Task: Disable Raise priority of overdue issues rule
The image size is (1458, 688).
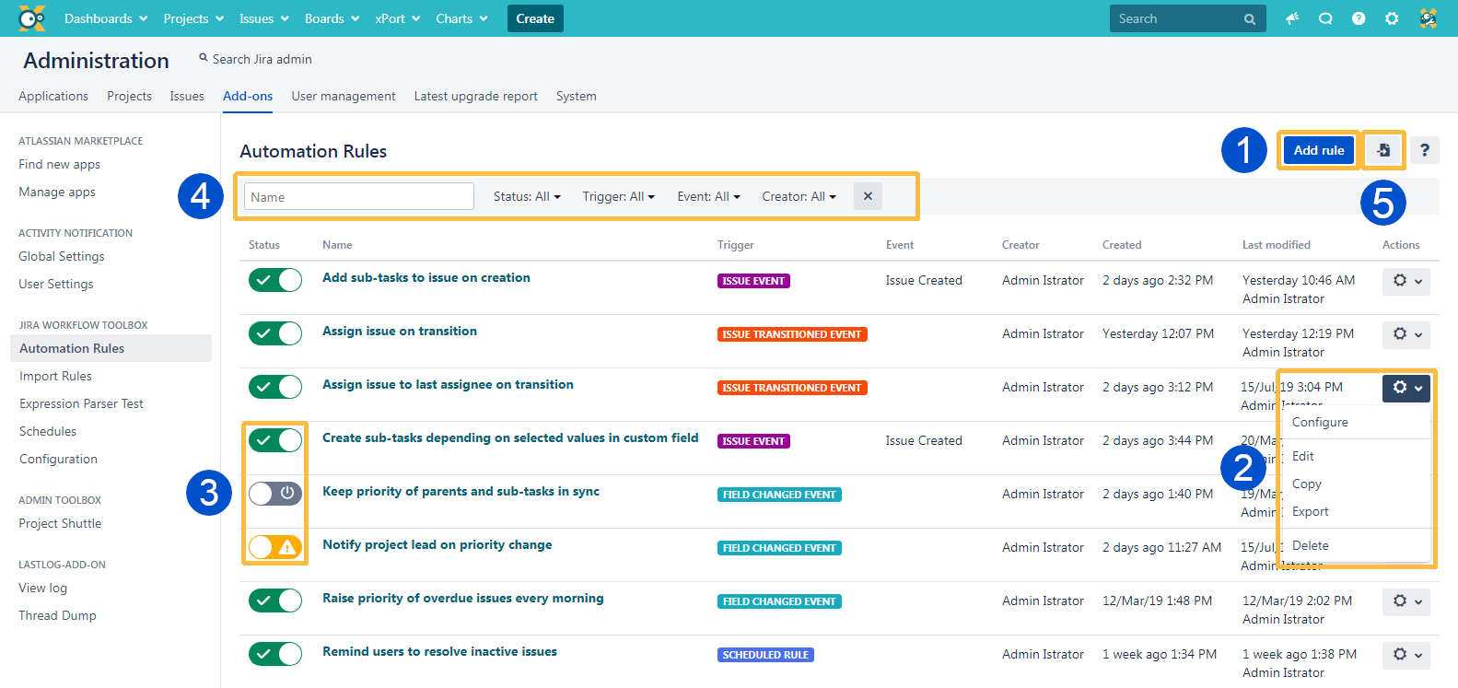Action: click(275, 601)
